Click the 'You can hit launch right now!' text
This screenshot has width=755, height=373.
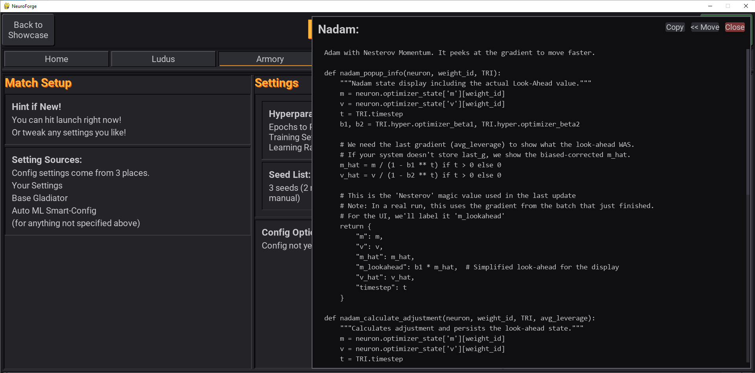pos(66,120)
